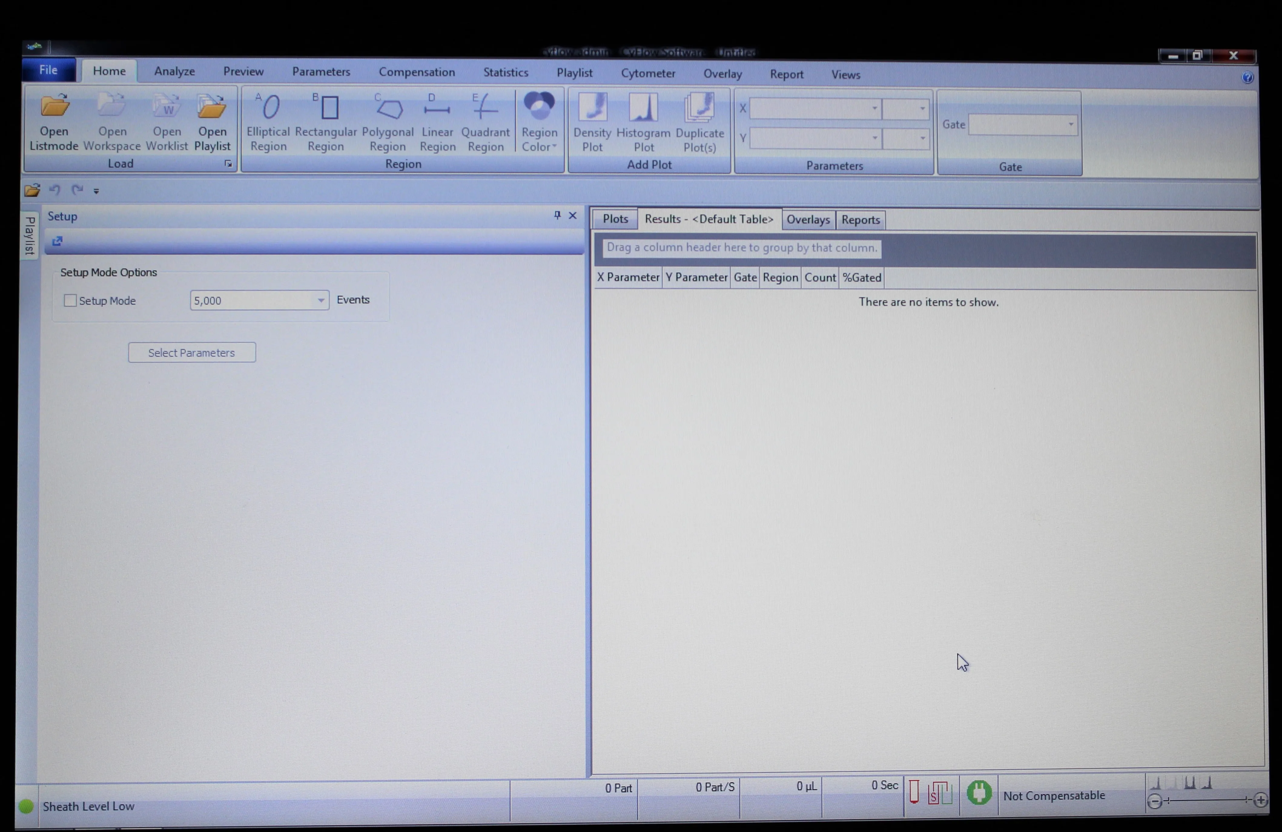Open the Cytometer ribbon tab
Screen dimensions: 1282x832
coord(648,73)
